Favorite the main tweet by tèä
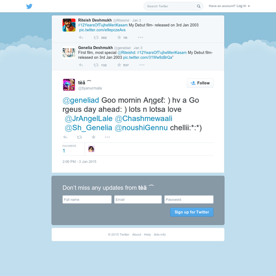This screenshot has height=276, width=276. (93, 137)
